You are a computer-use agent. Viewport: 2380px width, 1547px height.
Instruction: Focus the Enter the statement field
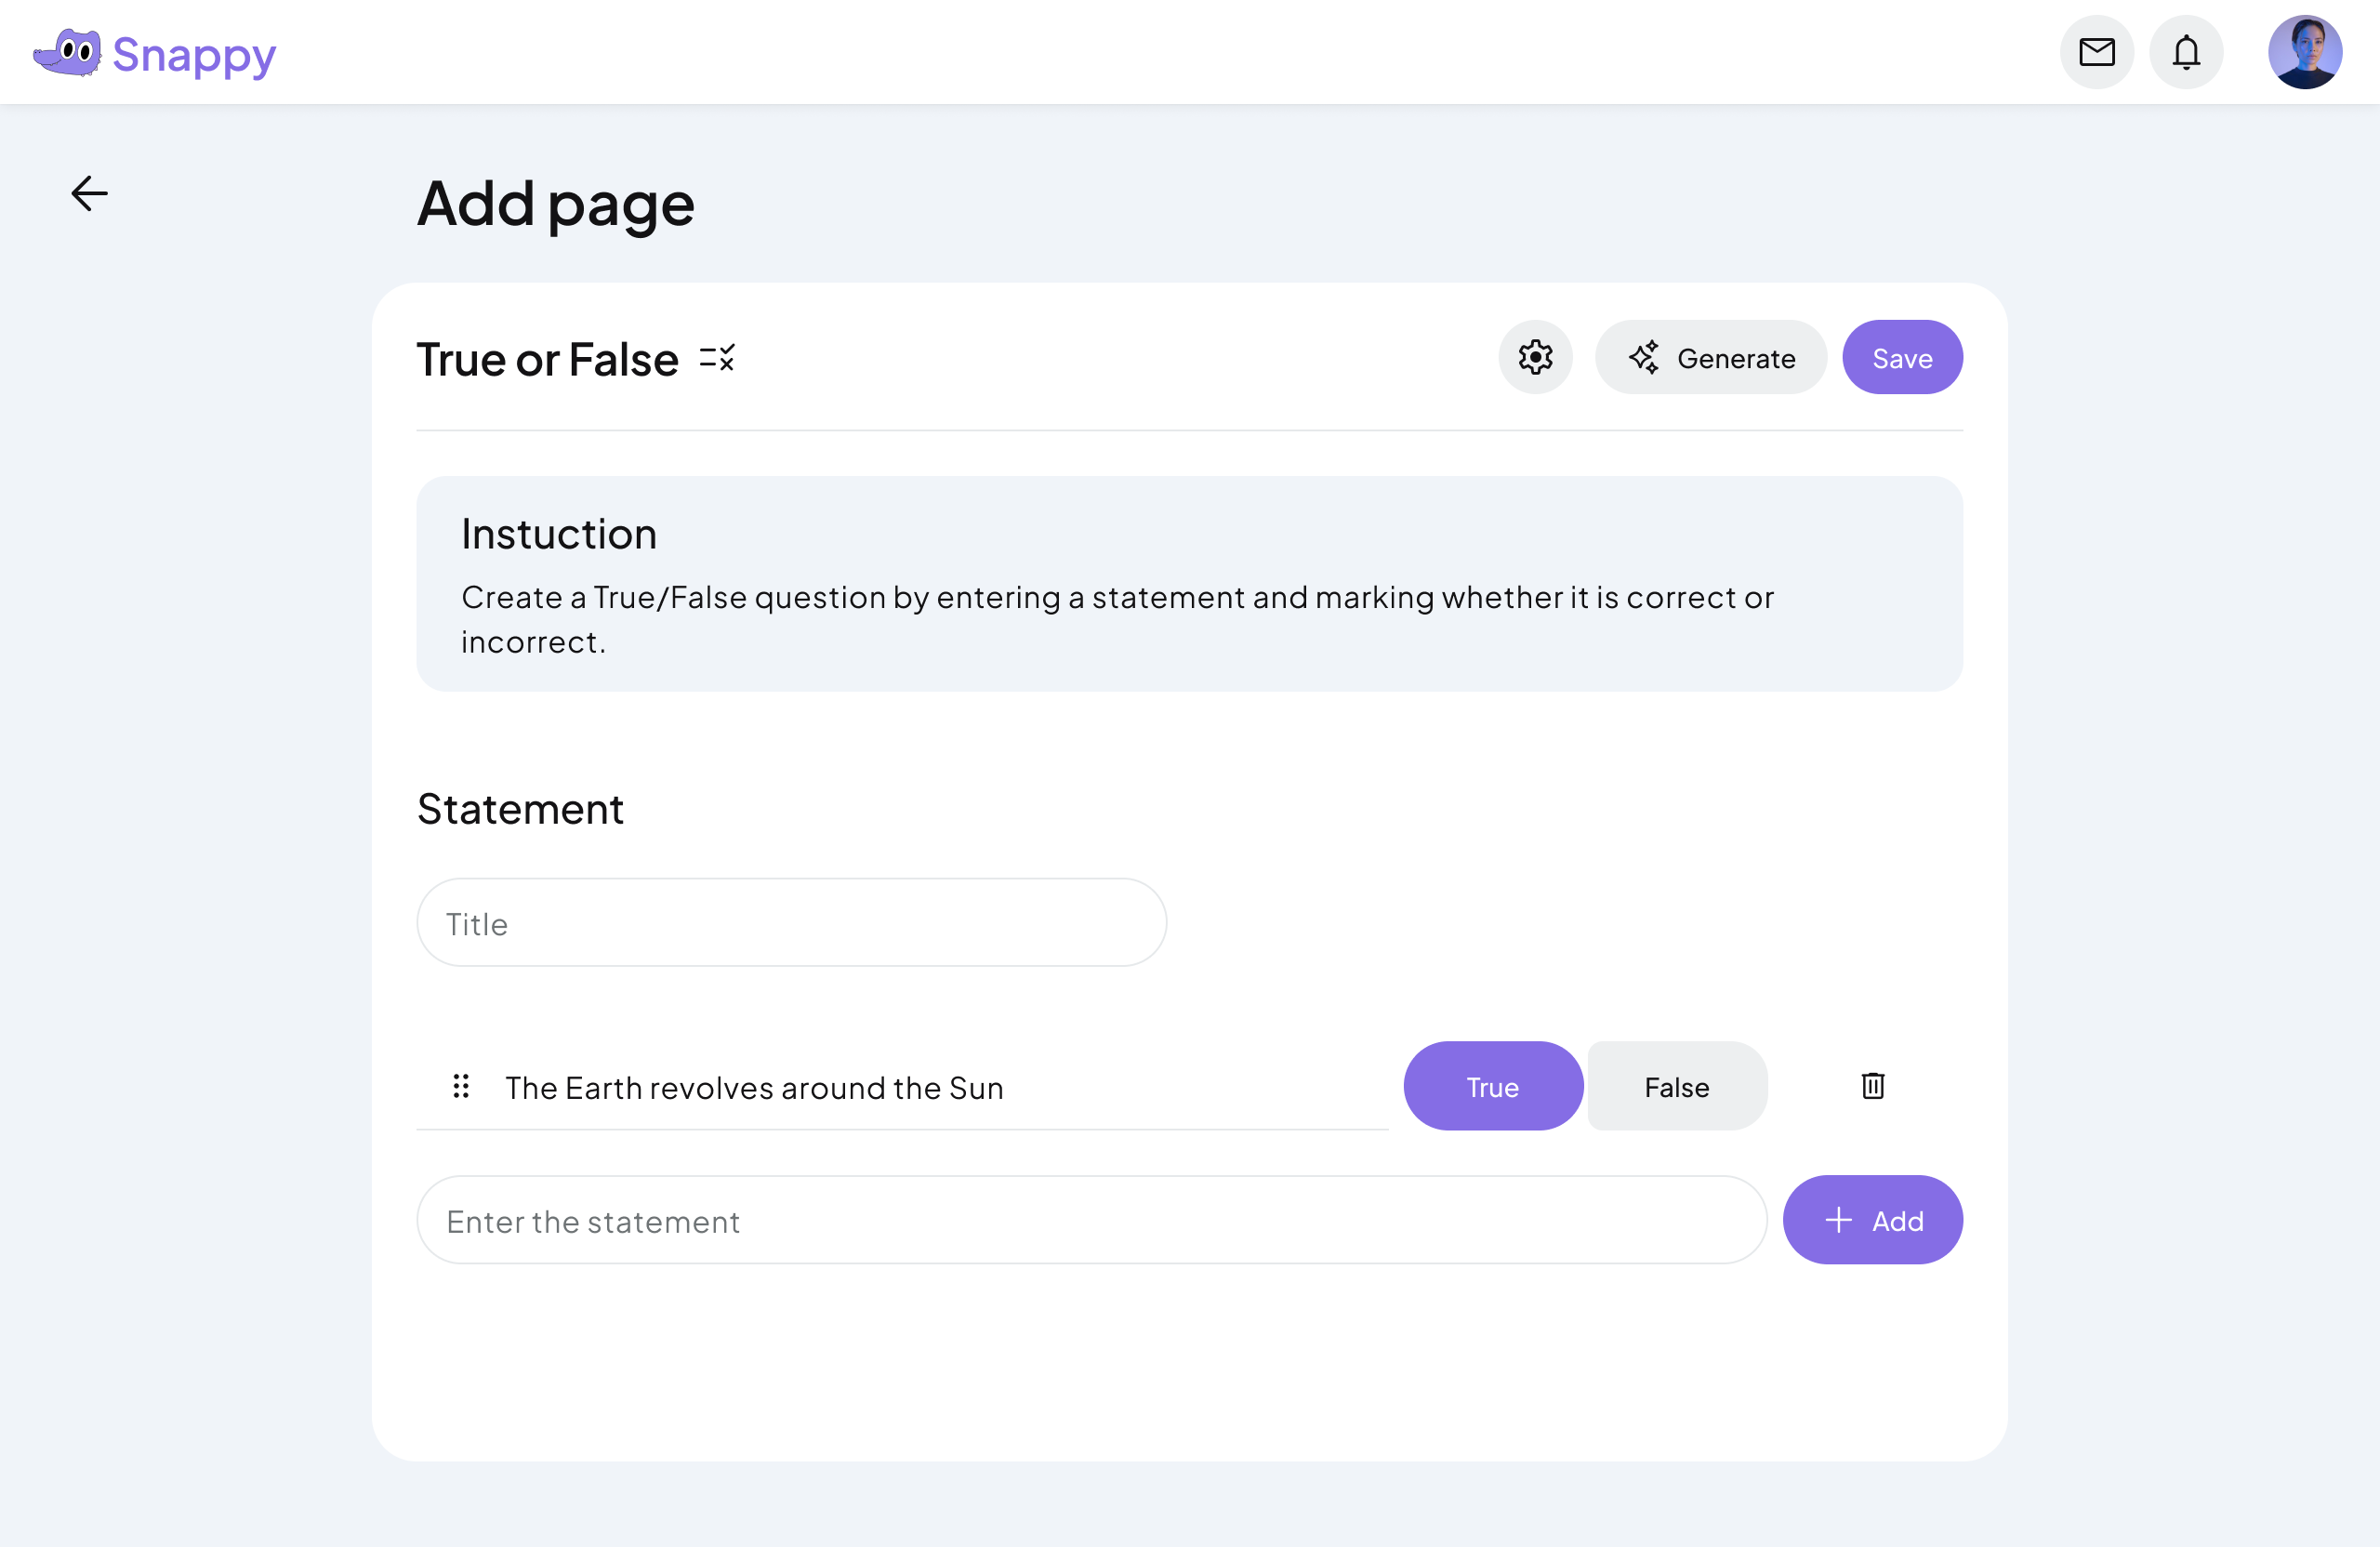(x=1092, y=1220)
